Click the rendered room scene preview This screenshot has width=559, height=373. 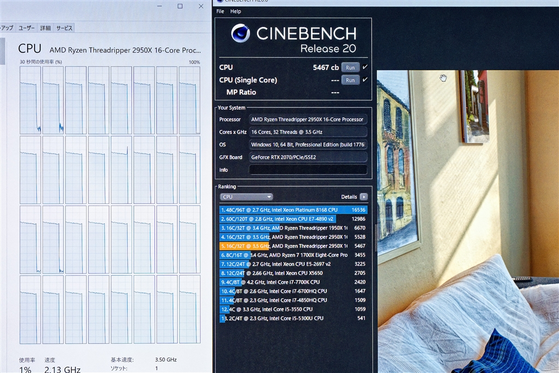pyautogui.click(x=468, y=221)
